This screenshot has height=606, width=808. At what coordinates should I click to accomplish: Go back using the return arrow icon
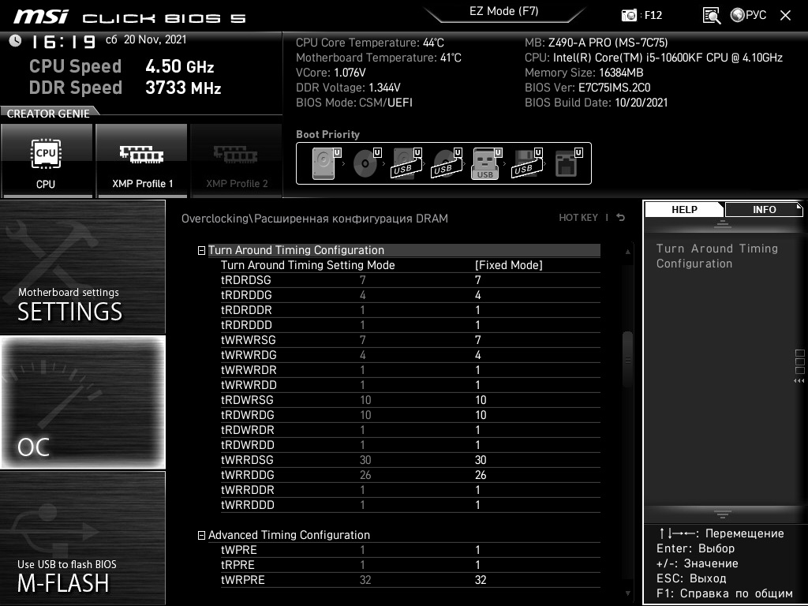click(621, 218)
